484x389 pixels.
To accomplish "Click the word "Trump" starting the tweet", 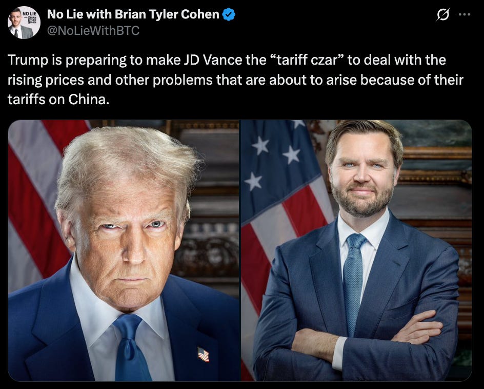I will [28, 60].
